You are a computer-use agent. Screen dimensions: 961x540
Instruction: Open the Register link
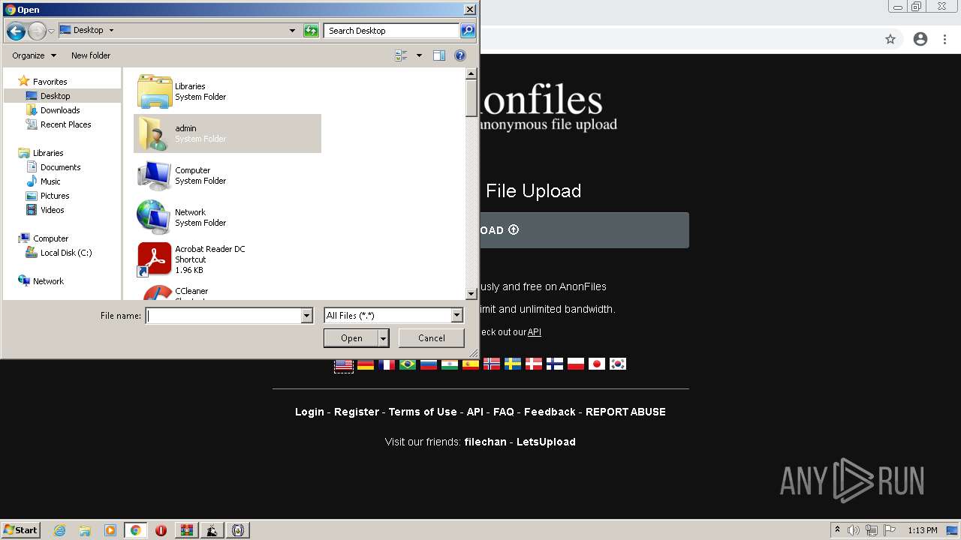(357, 412)
